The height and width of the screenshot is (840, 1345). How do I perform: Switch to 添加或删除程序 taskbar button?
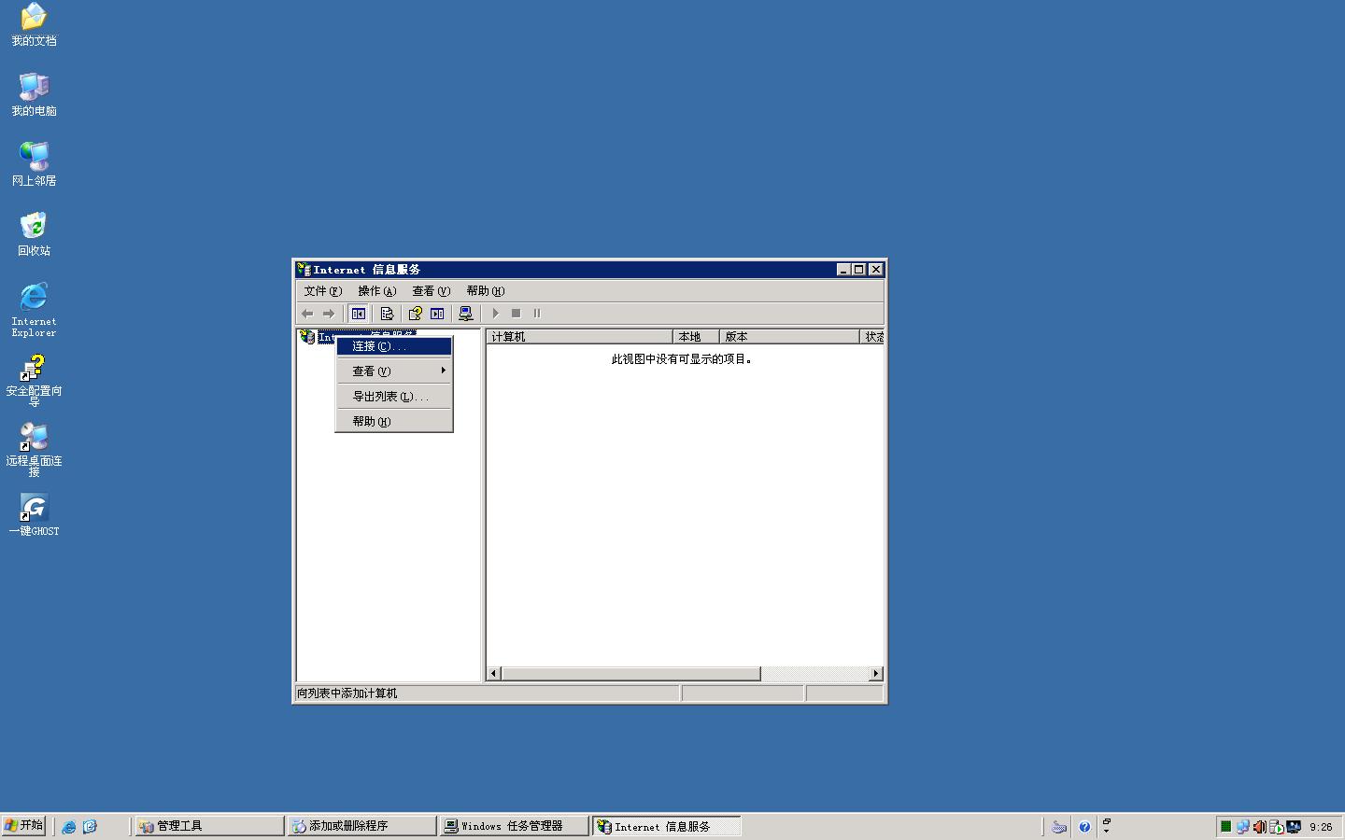pos(361,826)
